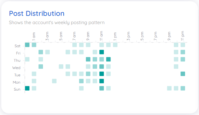The image size is (199, 115).
Task: Select the Sat row axis label
Action: click(18, 46)
